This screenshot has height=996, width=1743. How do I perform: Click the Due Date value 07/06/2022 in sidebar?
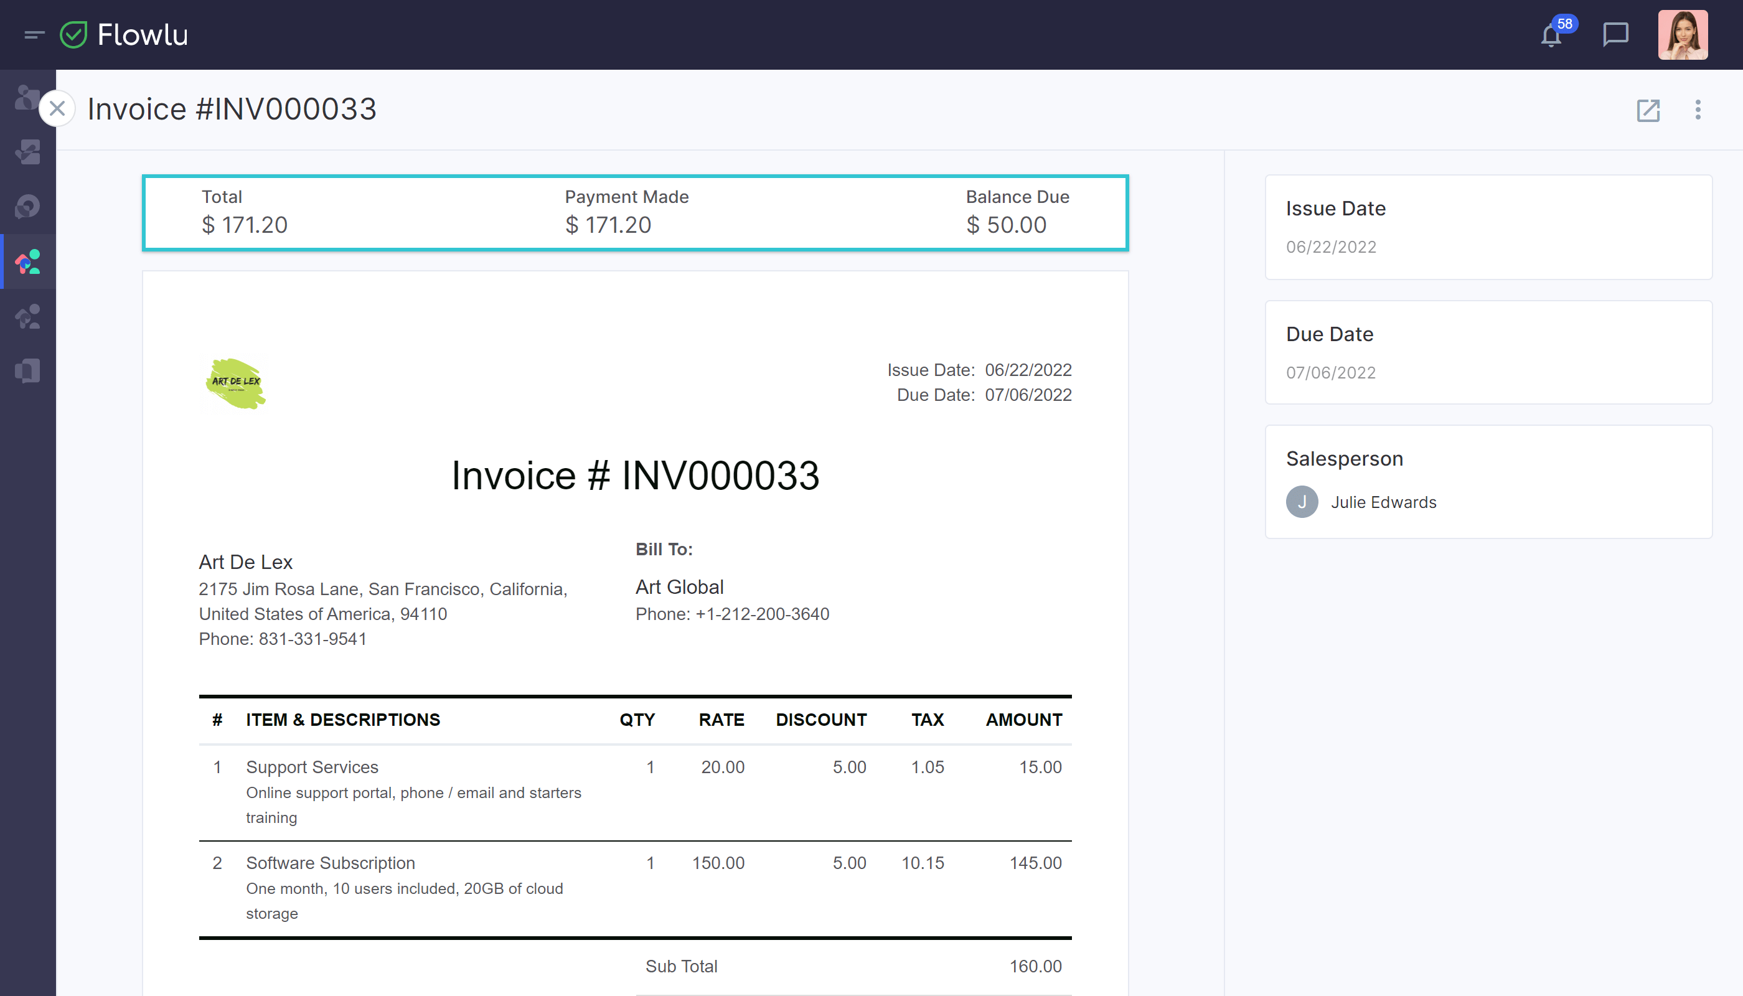tap(1330, 373)
